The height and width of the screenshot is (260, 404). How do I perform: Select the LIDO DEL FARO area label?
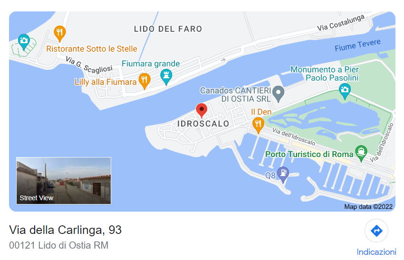[x=168, y=29]
